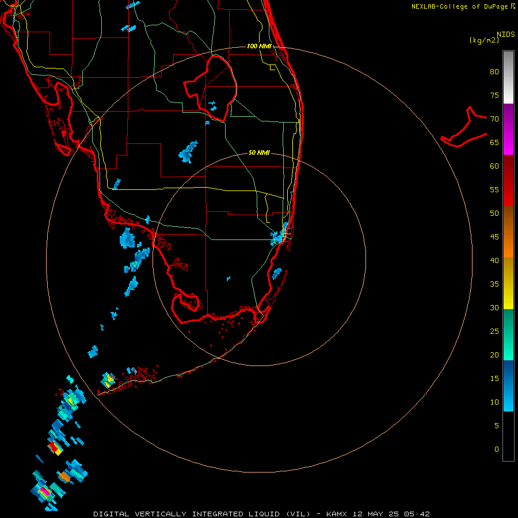Click the red-cored storm cell offshore
The image size is (518, 518).
[x=55, y=447]
